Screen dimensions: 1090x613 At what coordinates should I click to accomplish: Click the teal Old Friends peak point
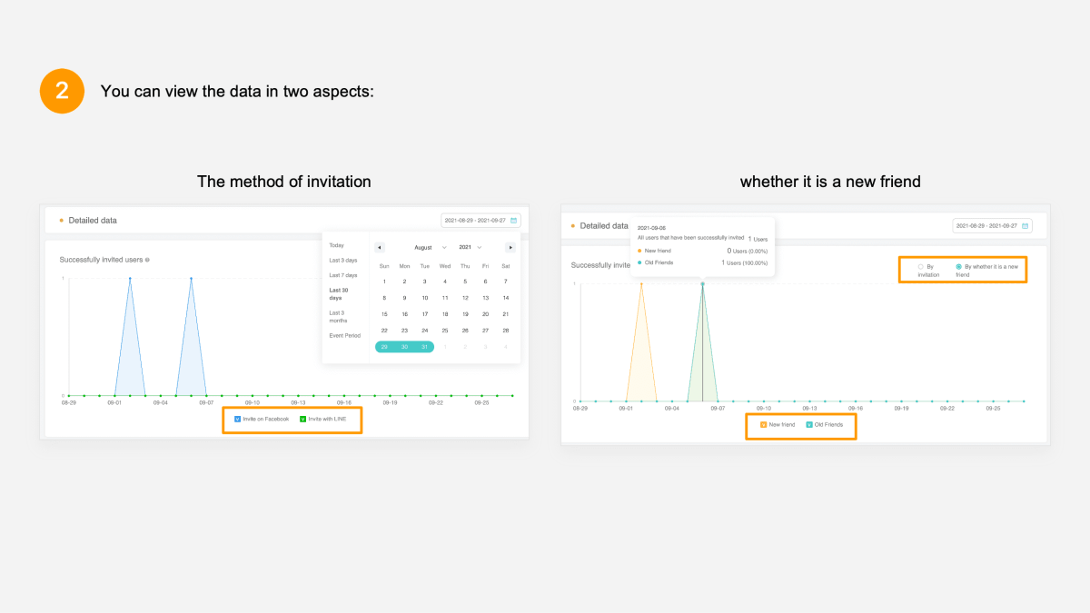[702, 284]
